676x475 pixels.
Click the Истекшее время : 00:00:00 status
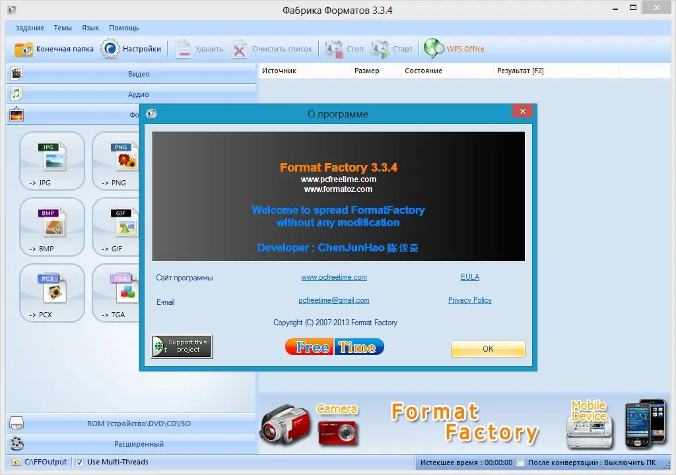[x=467, y=462]
